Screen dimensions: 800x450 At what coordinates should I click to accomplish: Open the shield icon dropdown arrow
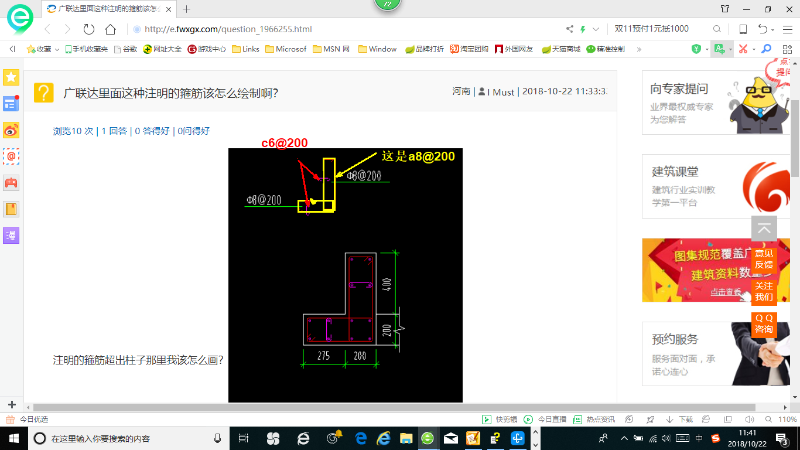(707, 49)
